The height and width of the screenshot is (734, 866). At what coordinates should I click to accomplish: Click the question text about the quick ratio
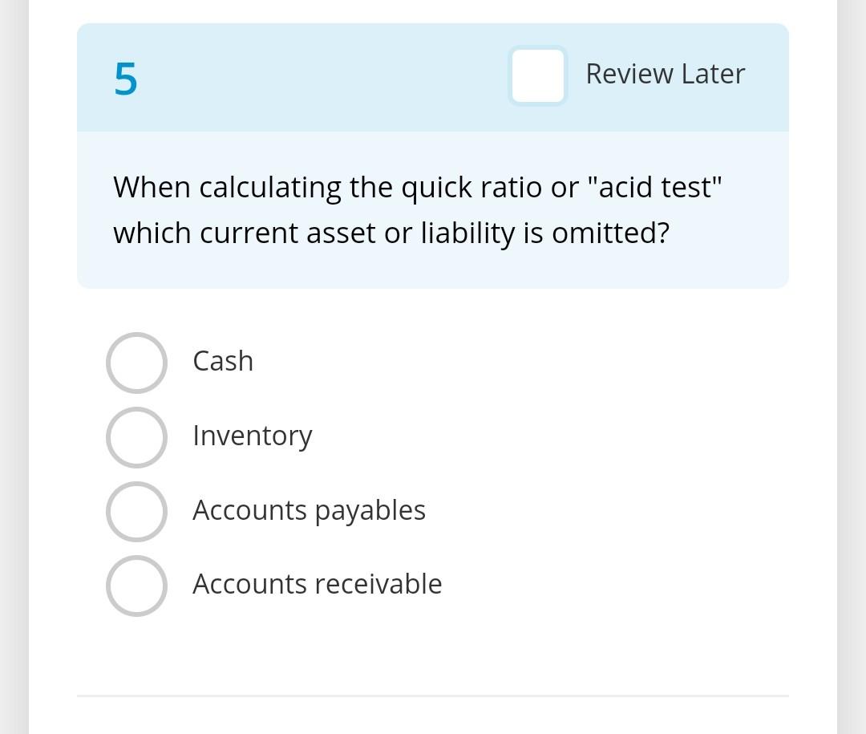tap(417, 209)
